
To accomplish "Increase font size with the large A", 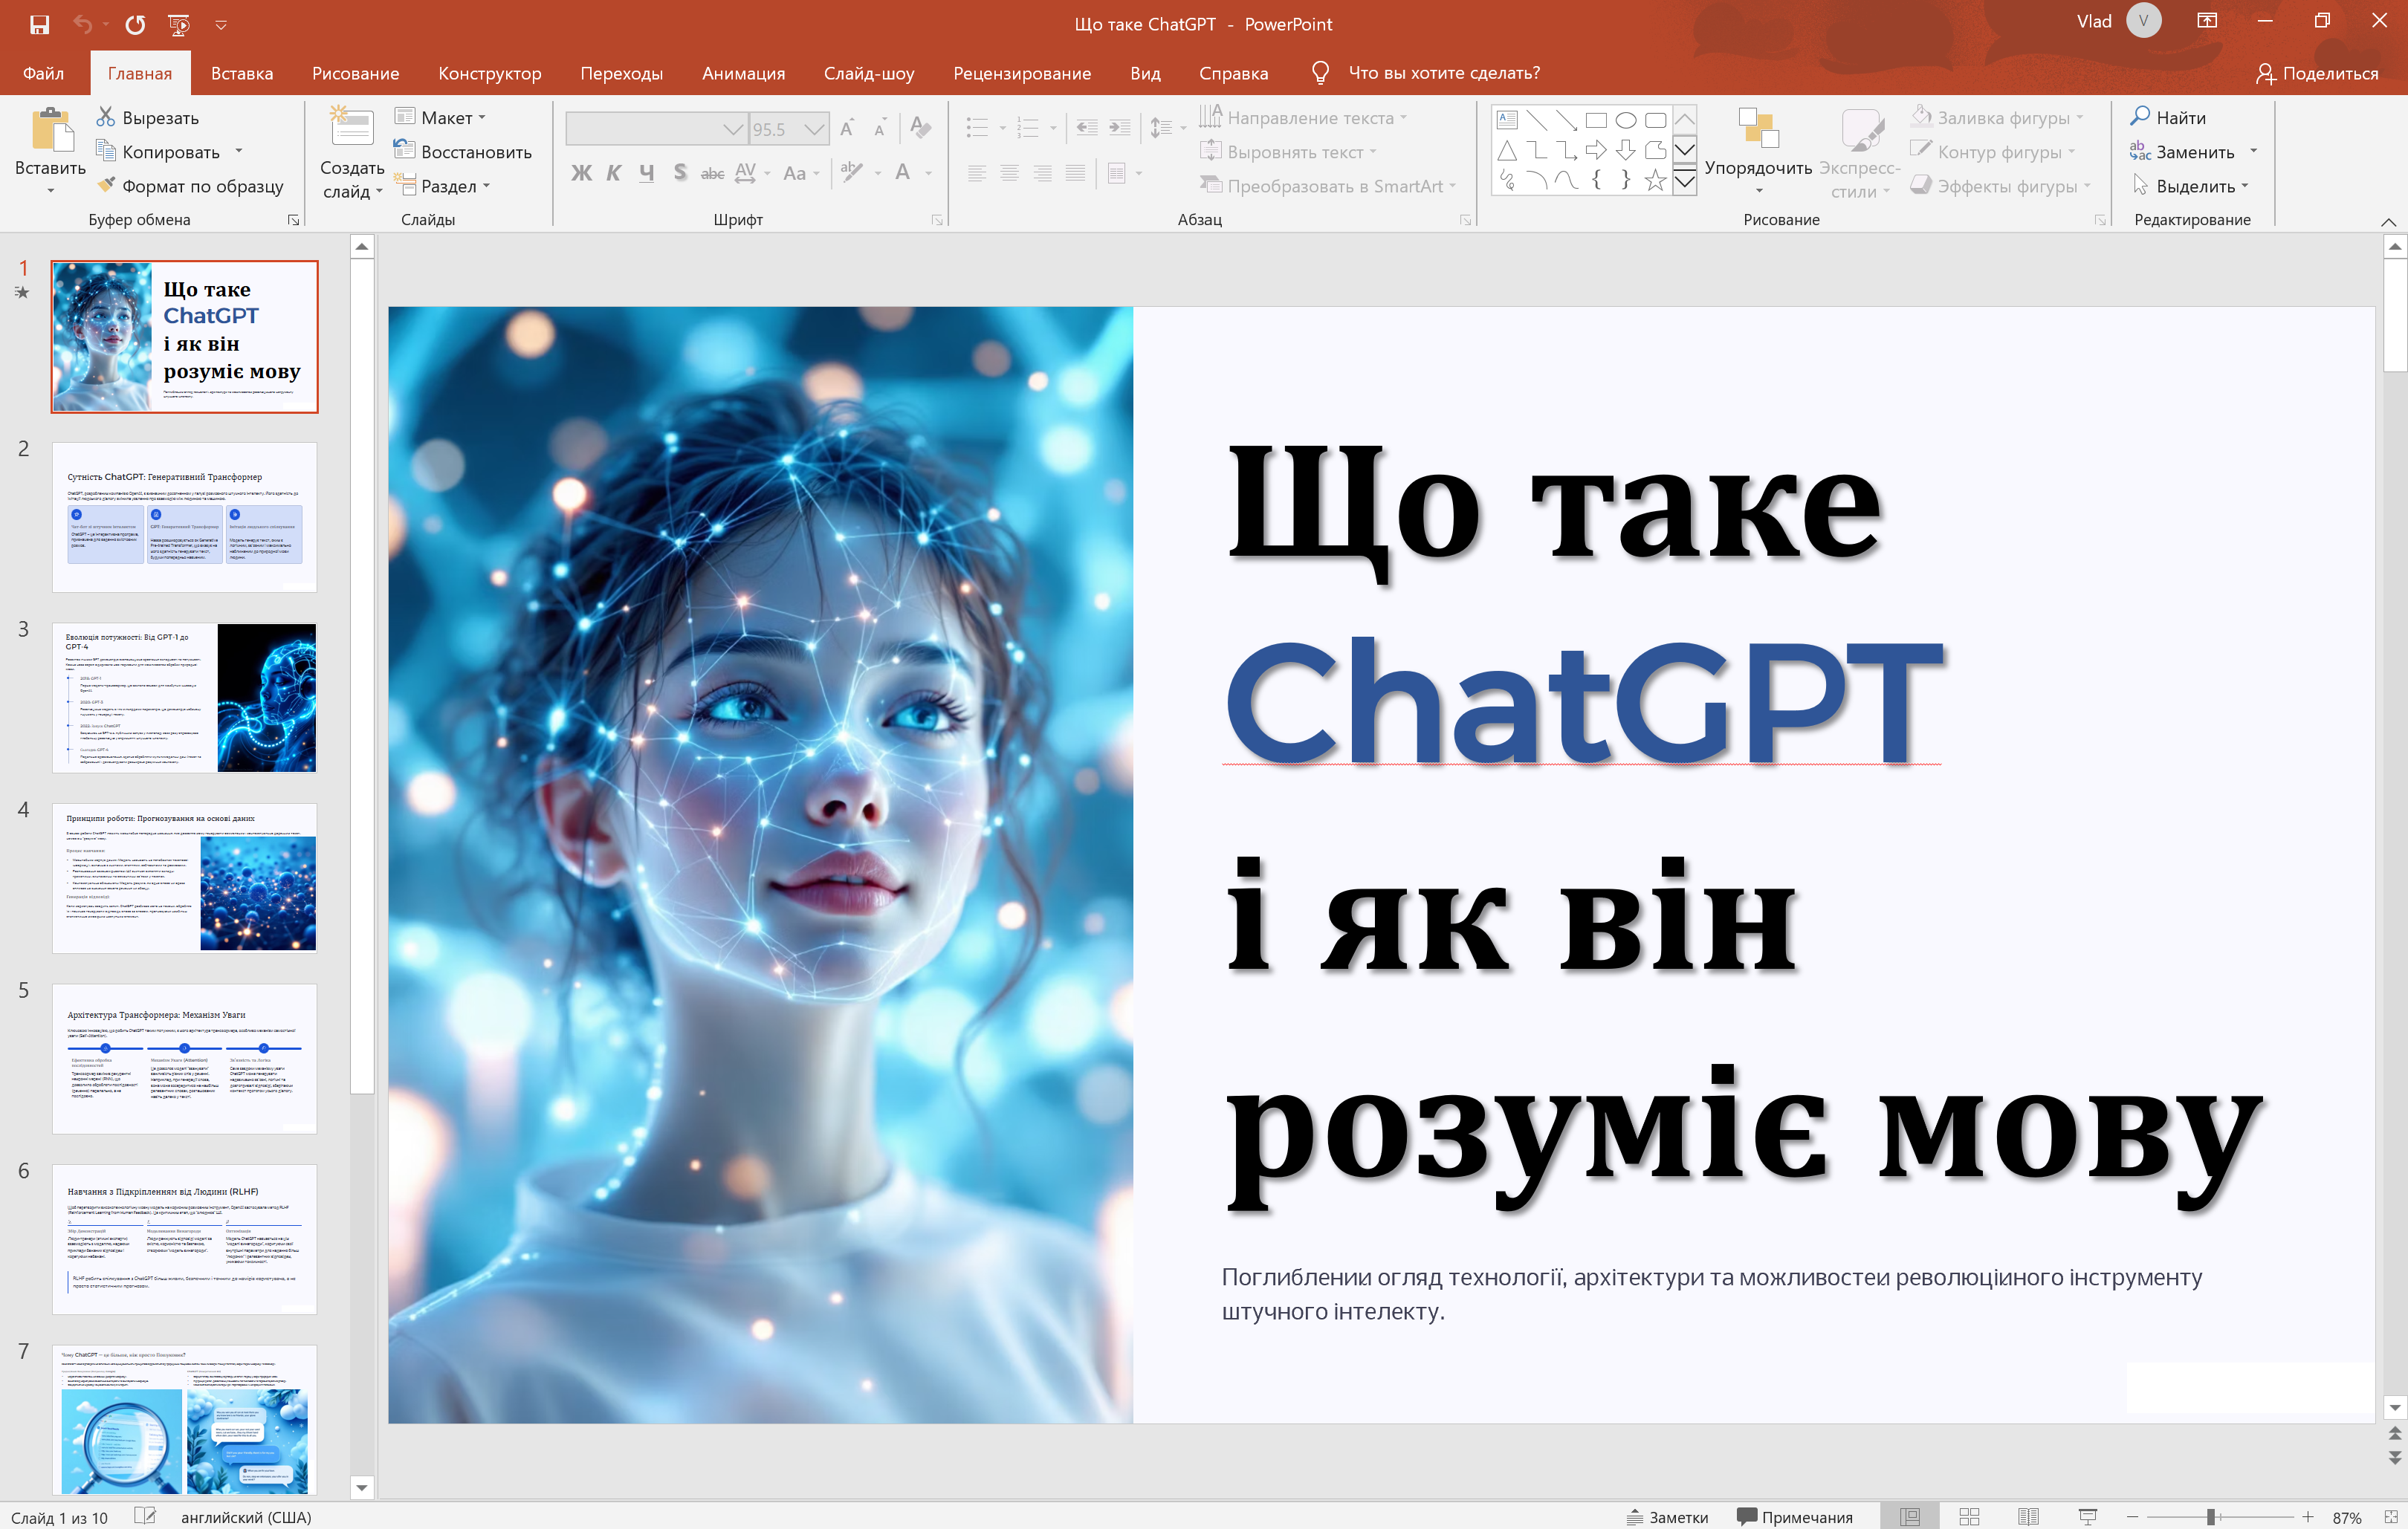I will (848, 128).
